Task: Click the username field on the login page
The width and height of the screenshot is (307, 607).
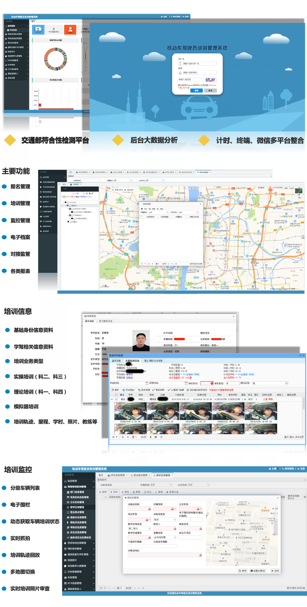Action: [197, 63]
